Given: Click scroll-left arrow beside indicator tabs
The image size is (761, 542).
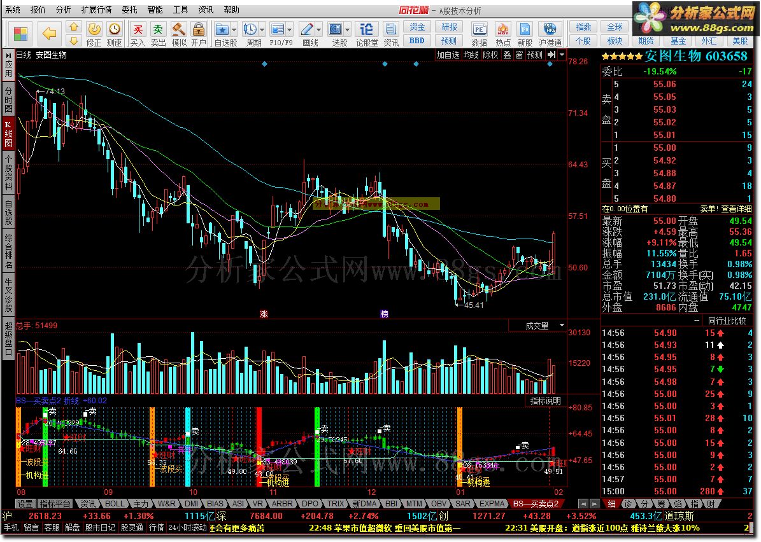Looking at the screenshot, I should (583, 504).
